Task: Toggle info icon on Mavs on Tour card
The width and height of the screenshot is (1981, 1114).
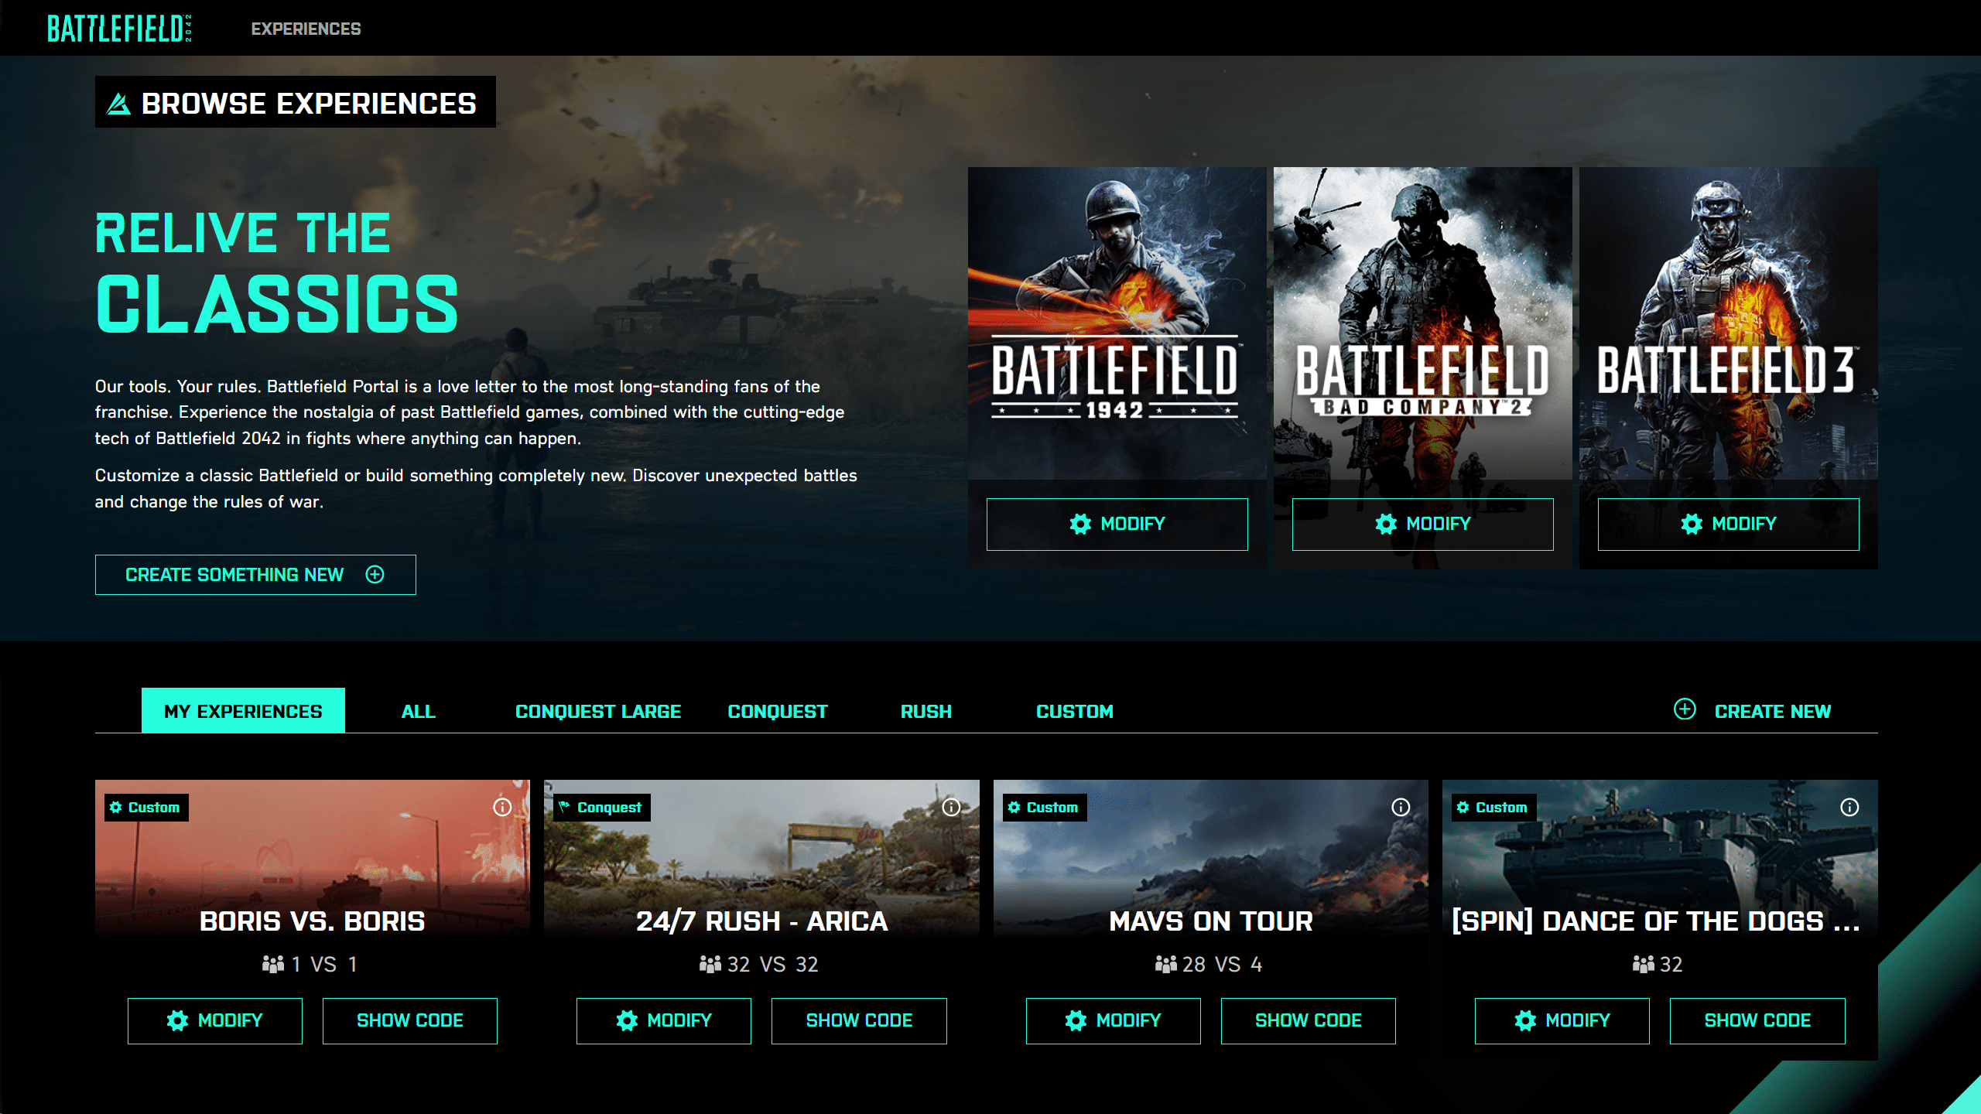Action: pos(1401,807)
